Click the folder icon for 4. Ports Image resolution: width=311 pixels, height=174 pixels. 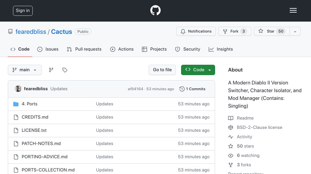click(x=16, y=104)
